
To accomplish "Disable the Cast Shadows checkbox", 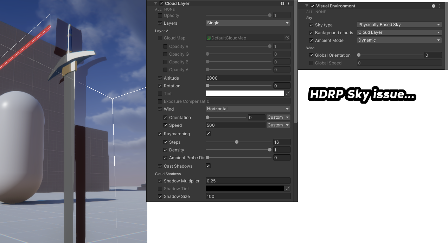I will tap(208, 166).
